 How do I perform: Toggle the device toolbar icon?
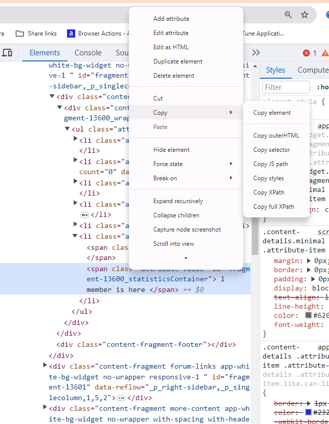pos(7,53)
